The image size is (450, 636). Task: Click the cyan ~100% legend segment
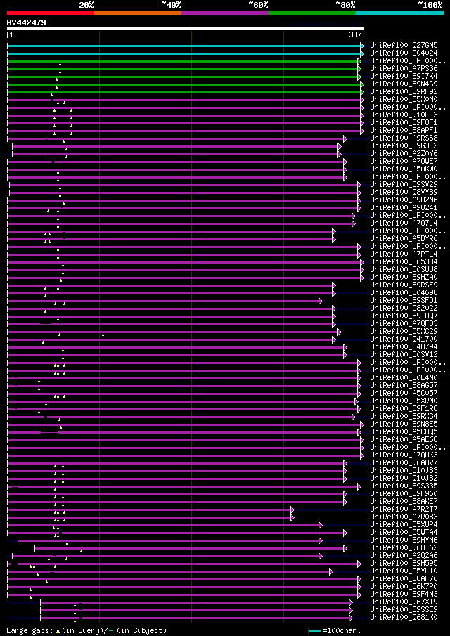pos(399,13)
